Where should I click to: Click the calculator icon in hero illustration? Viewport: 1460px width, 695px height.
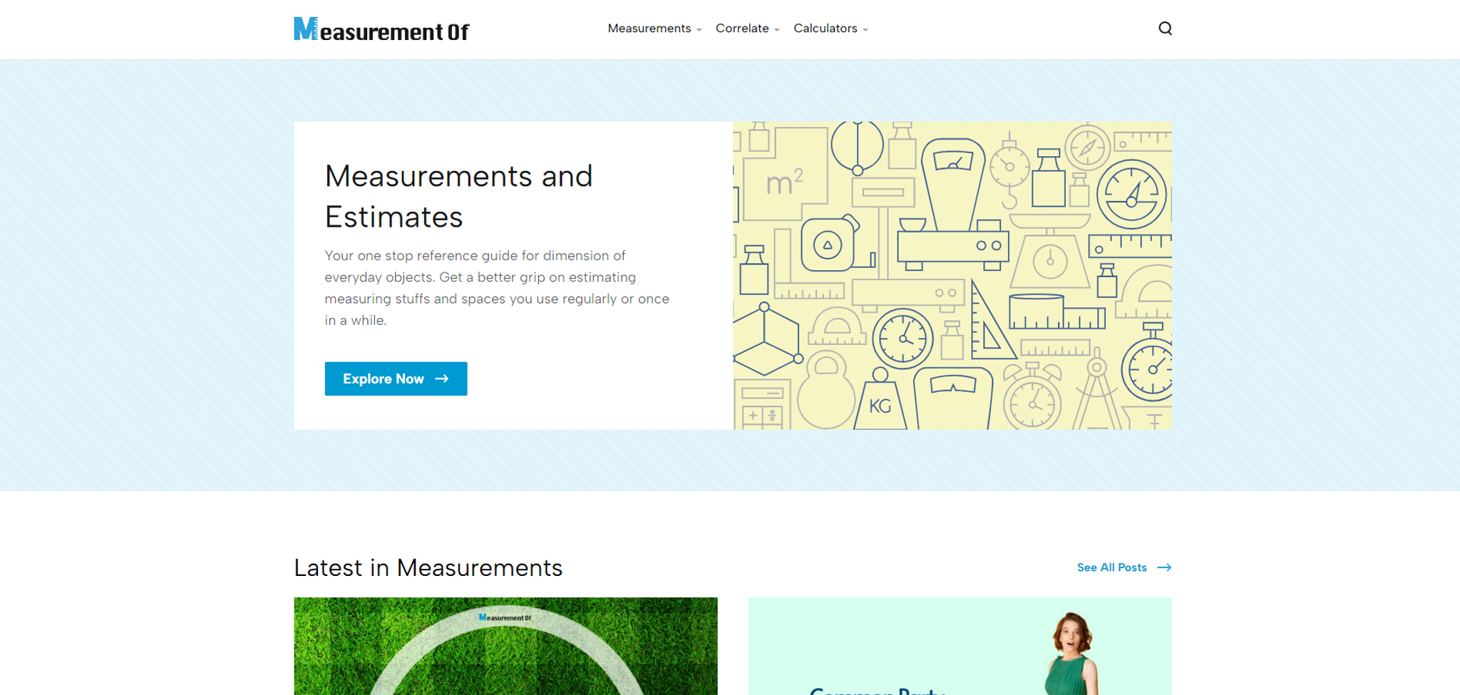761,407
